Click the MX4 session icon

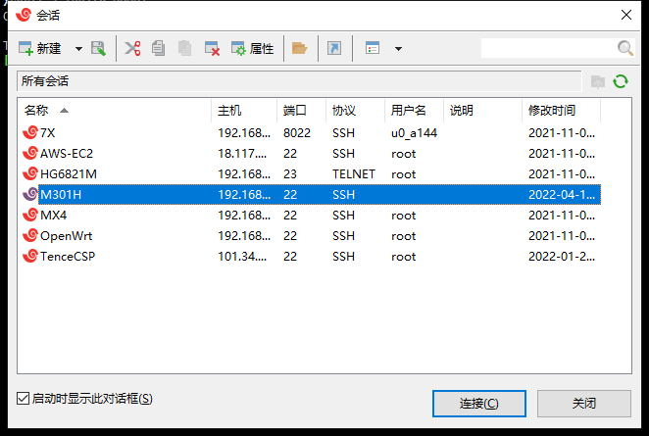[x=30, y=215]
